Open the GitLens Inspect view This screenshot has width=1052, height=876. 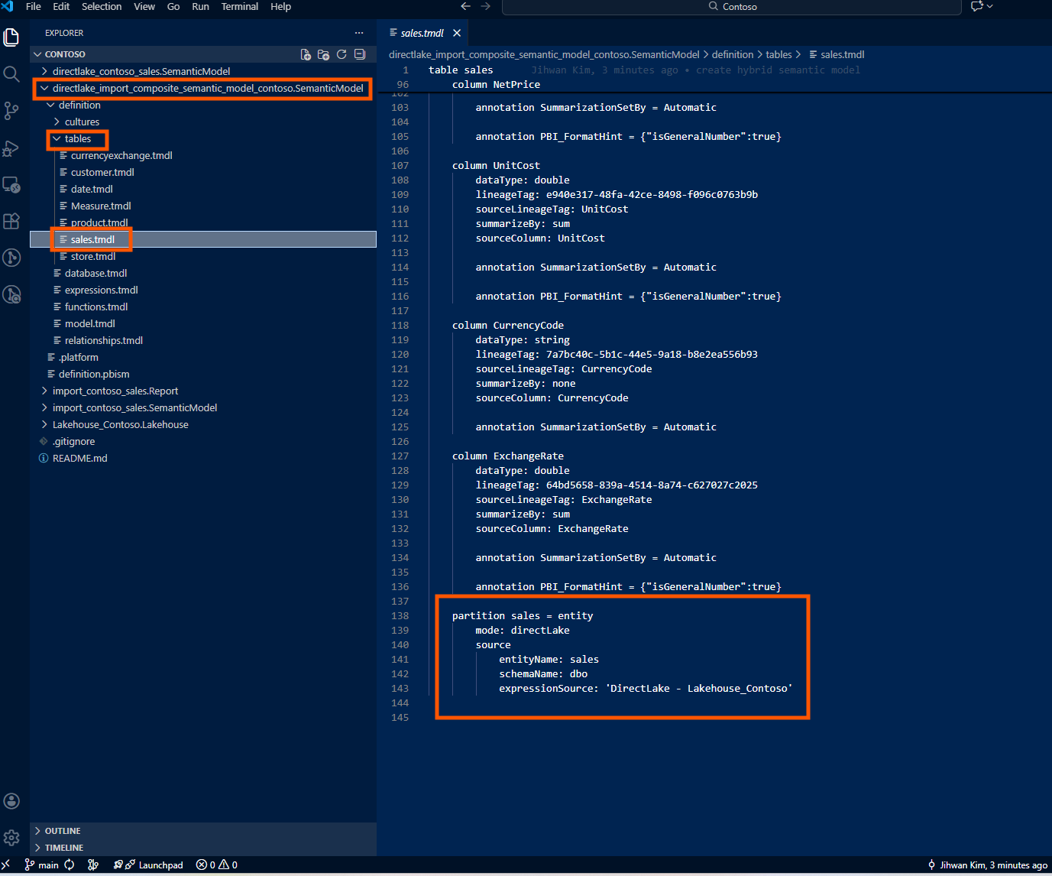coord(11,294)
